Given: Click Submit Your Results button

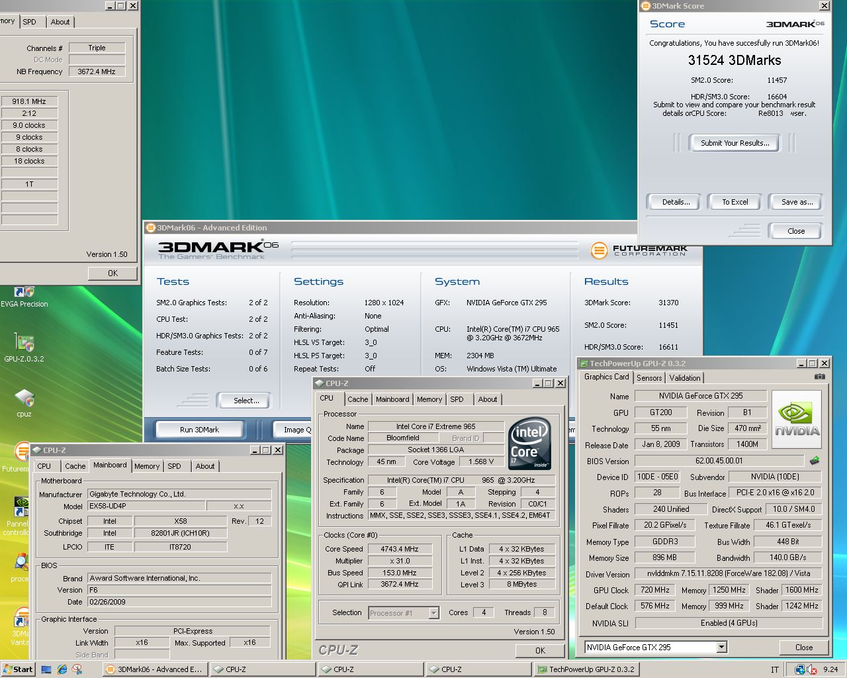Looking at the screenshot, I should (x=735, y=143).
